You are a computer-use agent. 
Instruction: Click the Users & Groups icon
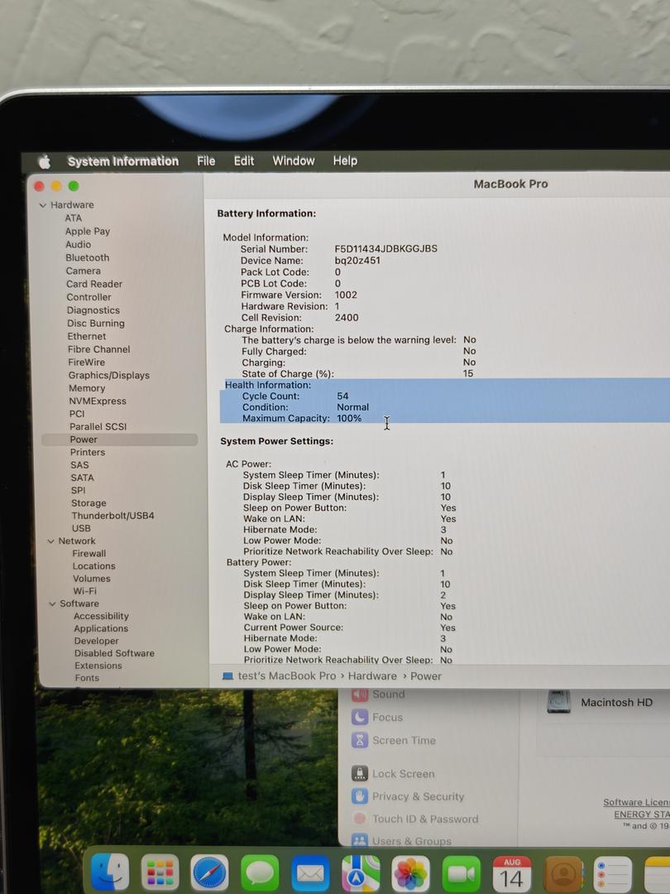360,840
